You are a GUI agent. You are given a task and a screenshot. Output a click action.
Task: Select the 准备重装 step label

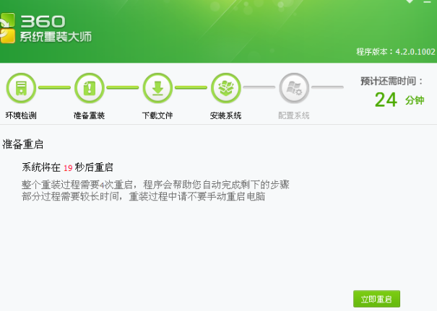click(89, 115)
